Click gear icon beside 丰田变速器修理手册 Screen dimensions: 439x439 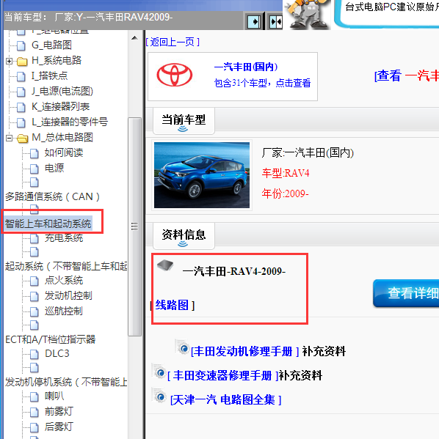click(x=159, y=372)
